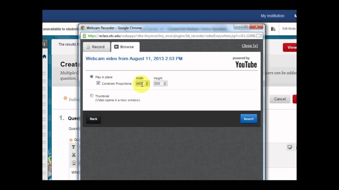This screenshot has height=190, width=339.
Task: Click into the Width input field
Action: 142,84
